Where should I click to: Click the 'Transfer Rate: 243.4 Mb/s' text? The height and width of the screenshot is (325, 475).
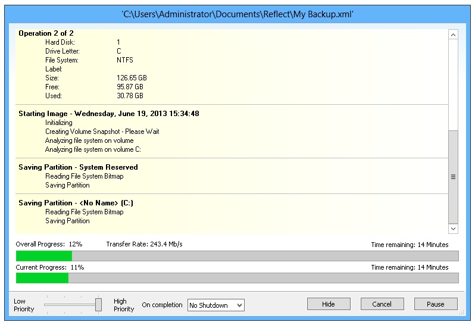[x=144, y=244]
